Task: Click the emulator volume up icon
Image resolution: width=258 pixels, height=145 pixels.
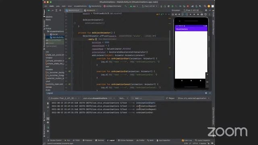Action: pos(176,14)
